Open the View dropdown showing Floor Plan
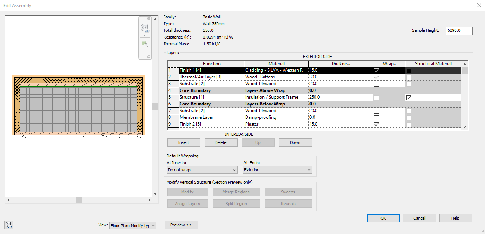Viewport: 485px width, 234px height. tap(132, 226)
